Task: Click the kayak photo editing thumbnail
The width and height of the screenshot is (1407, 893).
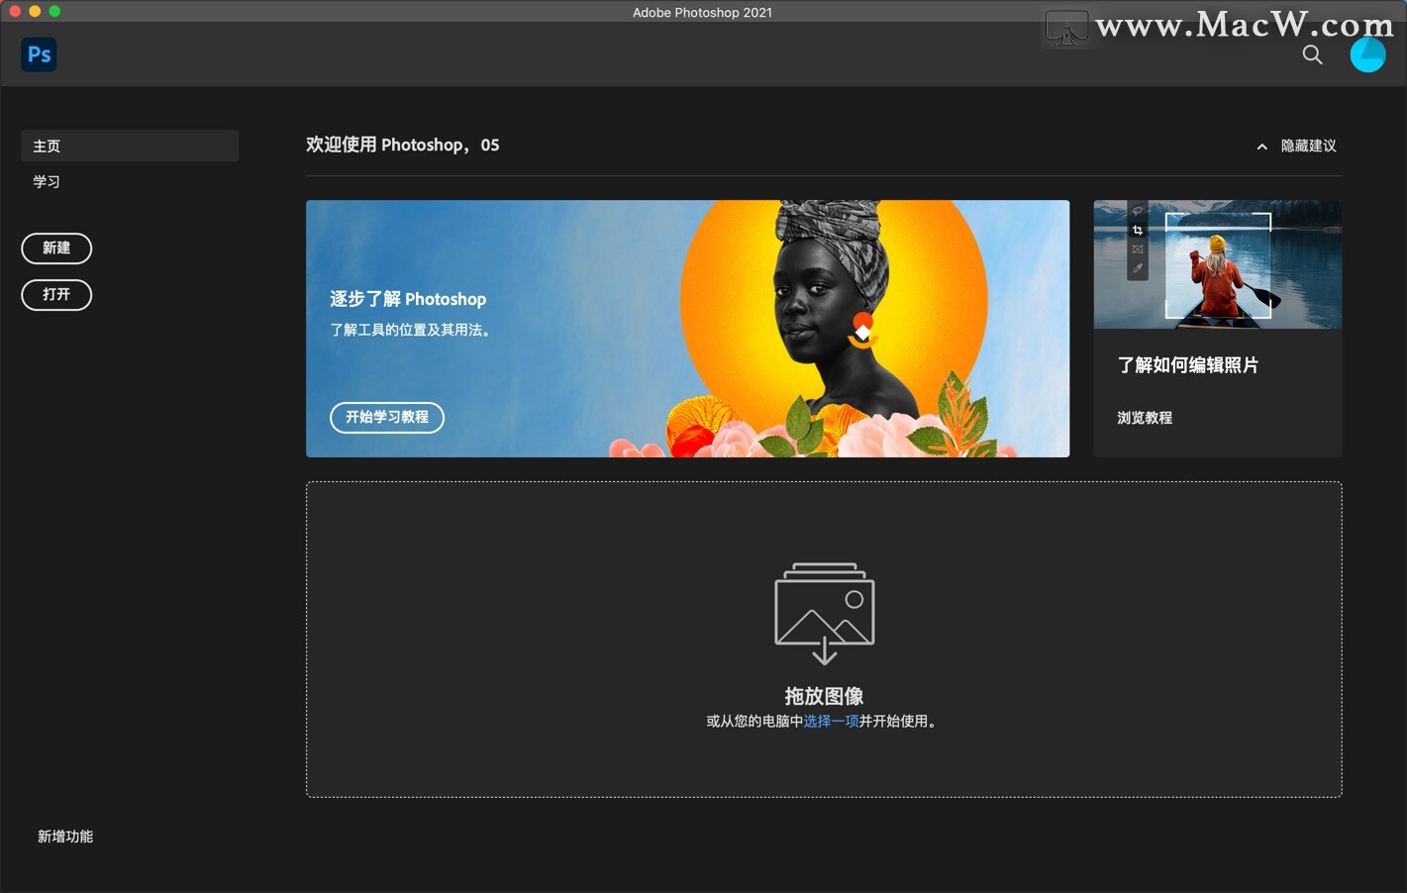Action: click(x=1217, y=264)
